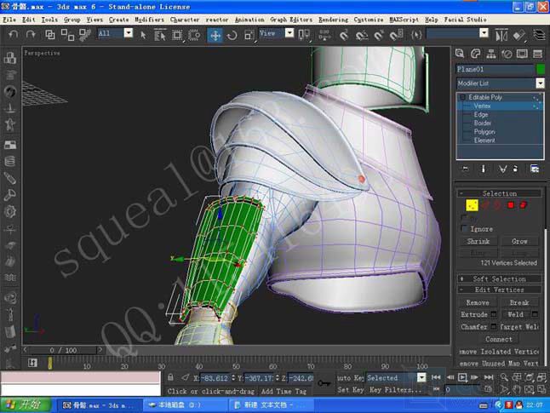Click Configure Modifier Sets icon
This screenshot has height=413, width=550.
point(535,169)
